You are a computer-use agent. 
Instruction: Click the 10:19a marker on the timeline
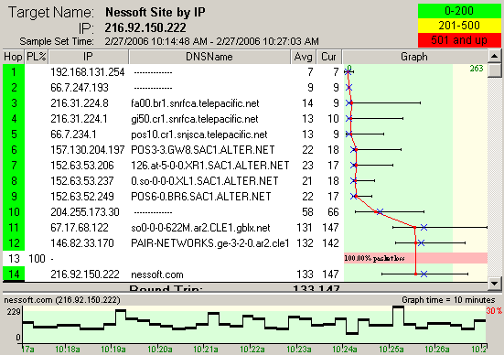[113, 350]
